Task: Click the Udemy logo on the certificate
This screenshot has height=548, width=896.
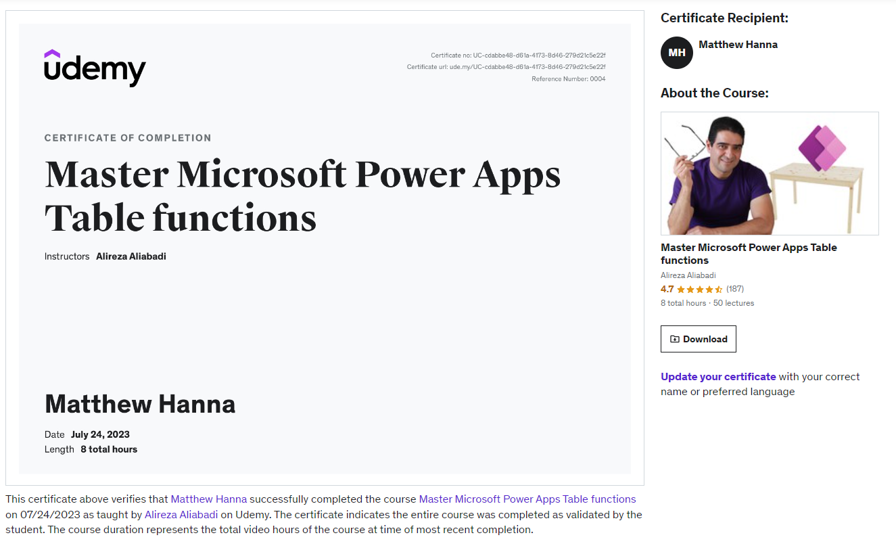Action: pos(95,68)
